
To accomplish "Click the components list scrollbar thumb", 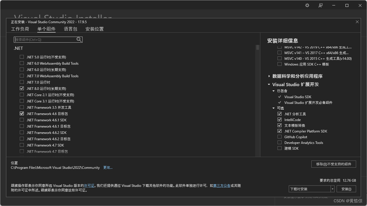I will pos(257,47).
